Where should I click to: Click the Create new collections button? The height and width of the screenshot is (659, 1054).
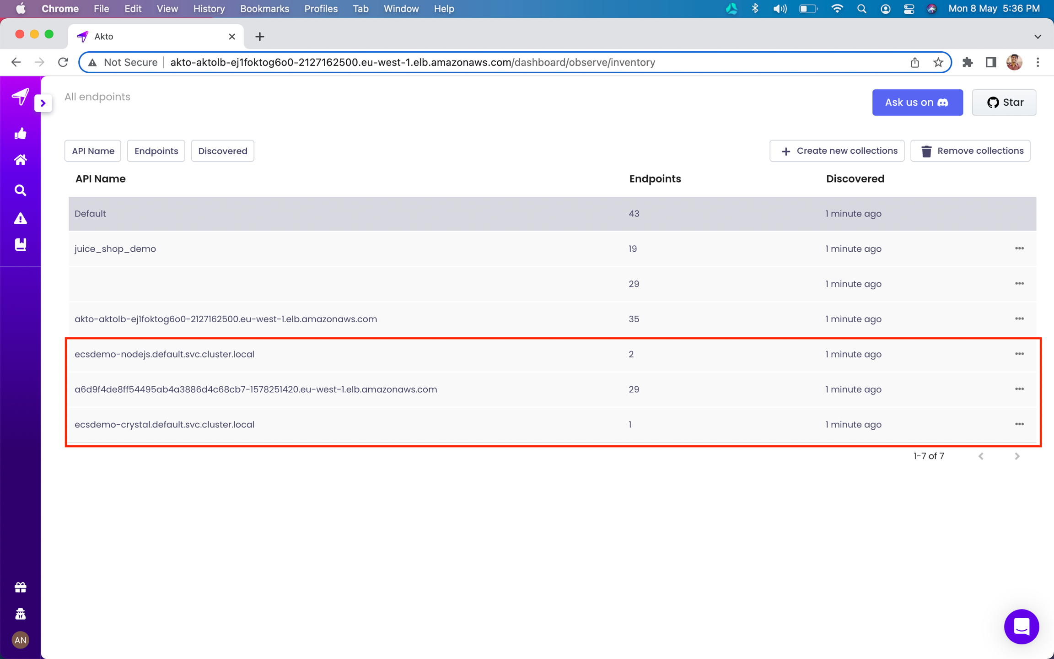(x=837, y=151)
